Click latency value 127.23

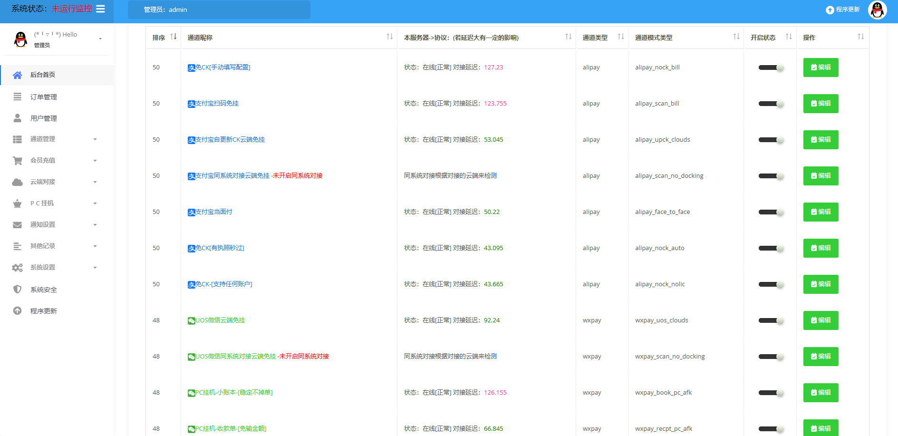coord(493,68)
